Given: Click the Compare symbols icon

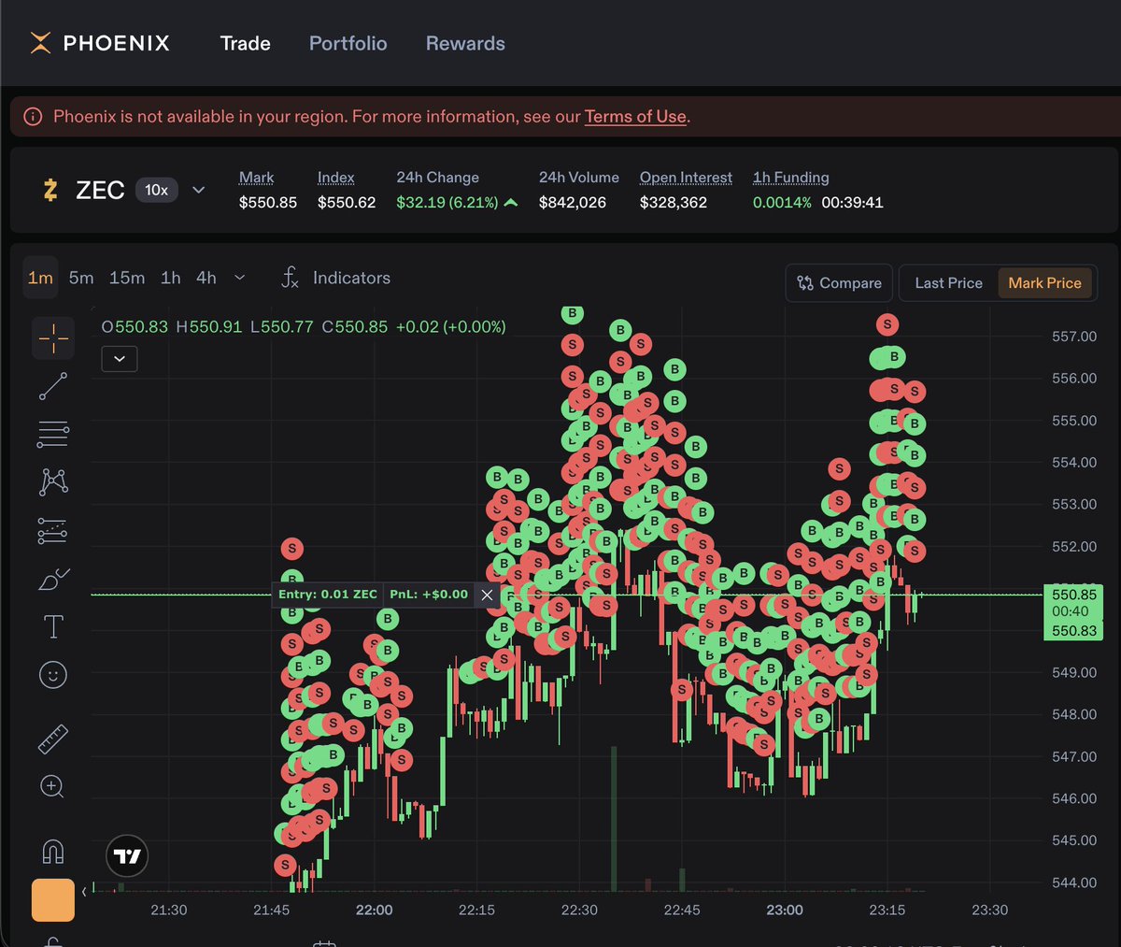Looking at the screenshot, I should 805,283.
